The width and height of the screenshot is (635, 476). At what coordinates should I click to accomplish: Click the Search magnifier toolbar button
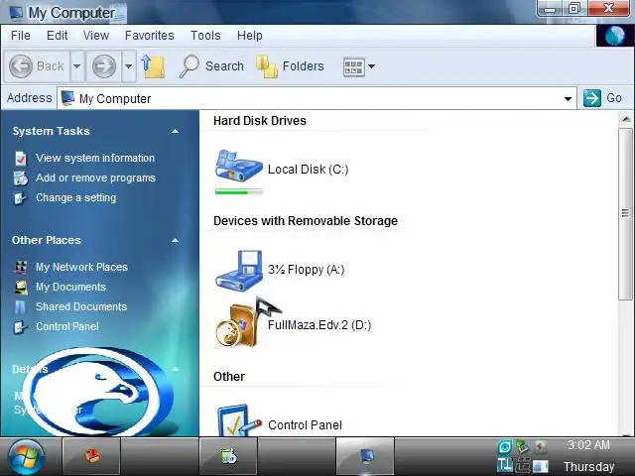coord(212,66)
